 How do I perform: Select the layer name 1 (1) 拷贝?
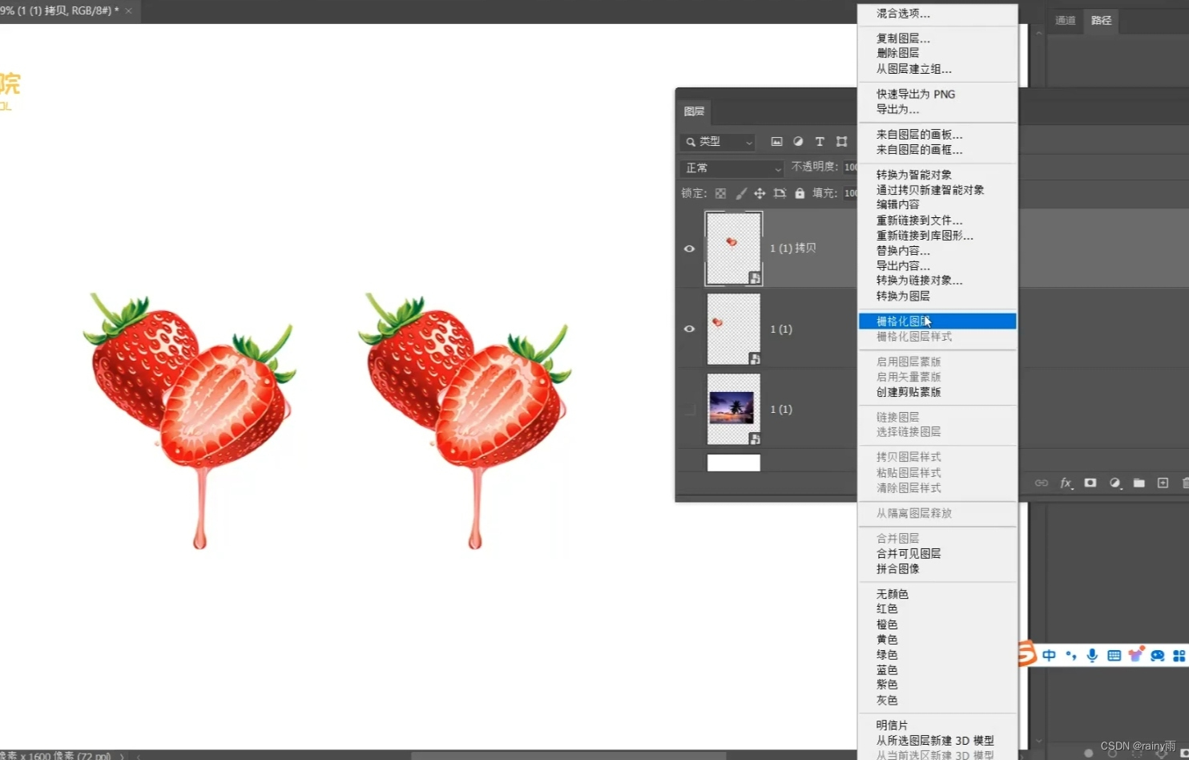[x=792, y=249]
